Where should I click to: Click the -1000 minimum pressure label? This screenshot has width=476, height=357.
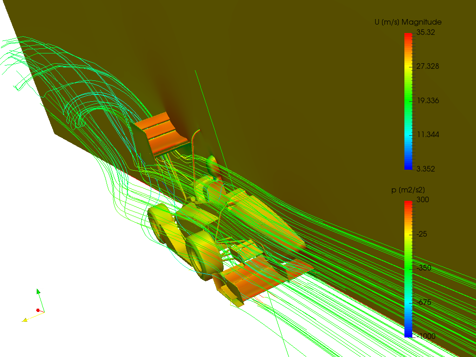tap(425, 337)
